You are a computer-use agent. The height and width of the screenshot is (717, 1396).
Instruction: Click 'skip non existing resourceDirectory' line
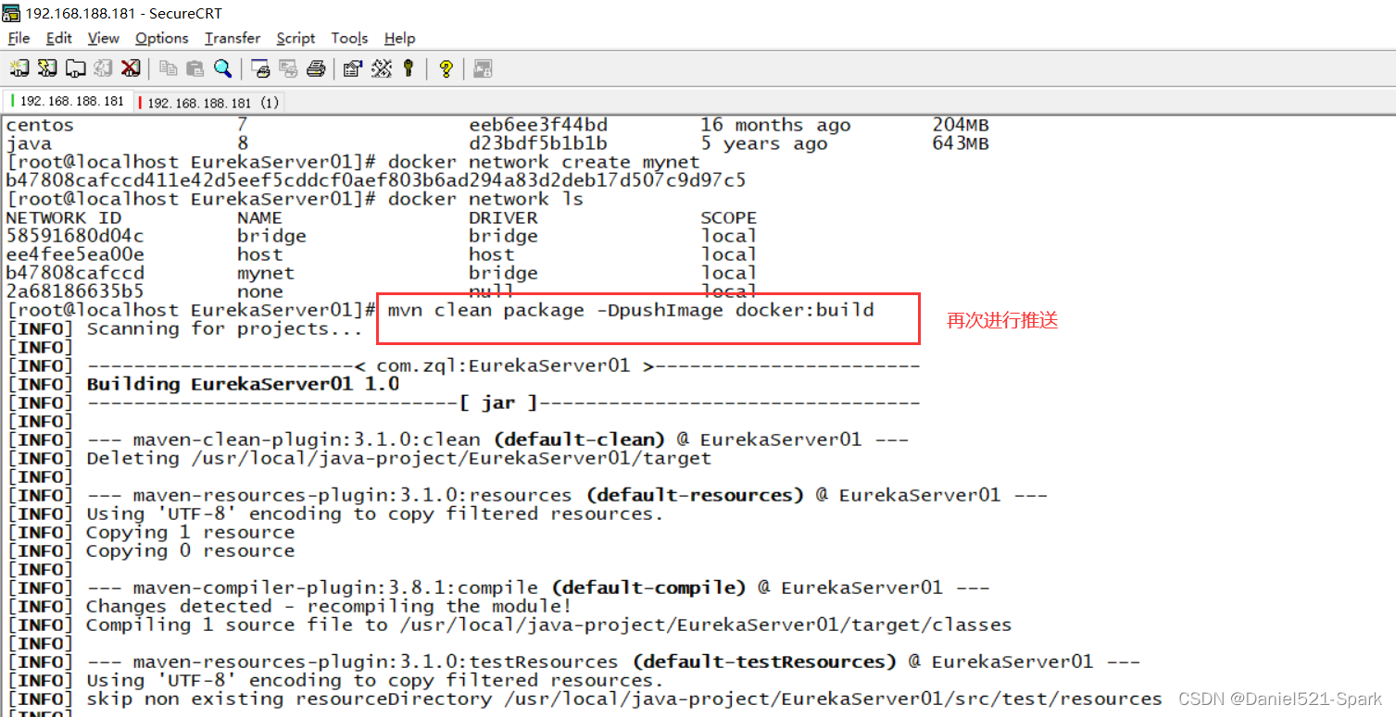tap(624, 699)
